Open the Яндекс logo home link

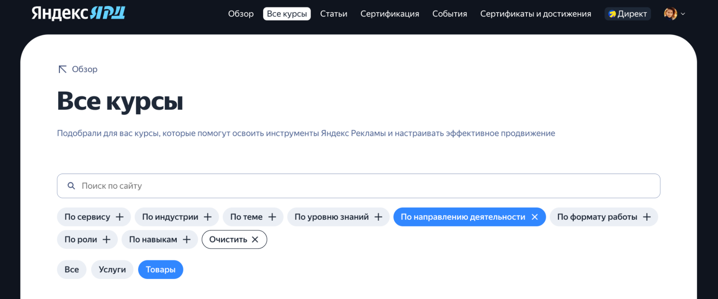78,13
